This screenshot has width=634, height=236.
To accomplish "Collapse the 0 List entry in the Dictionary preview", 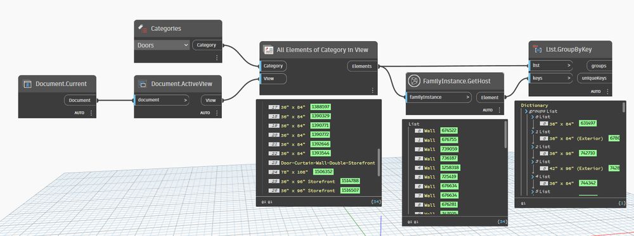I will [533, 117].
